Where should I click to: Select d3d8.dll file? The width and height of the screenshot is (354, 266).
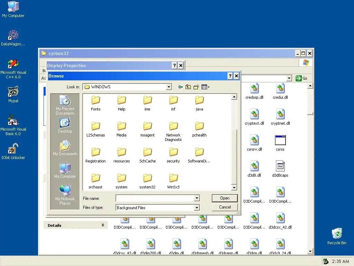click(x=254, y=169)
